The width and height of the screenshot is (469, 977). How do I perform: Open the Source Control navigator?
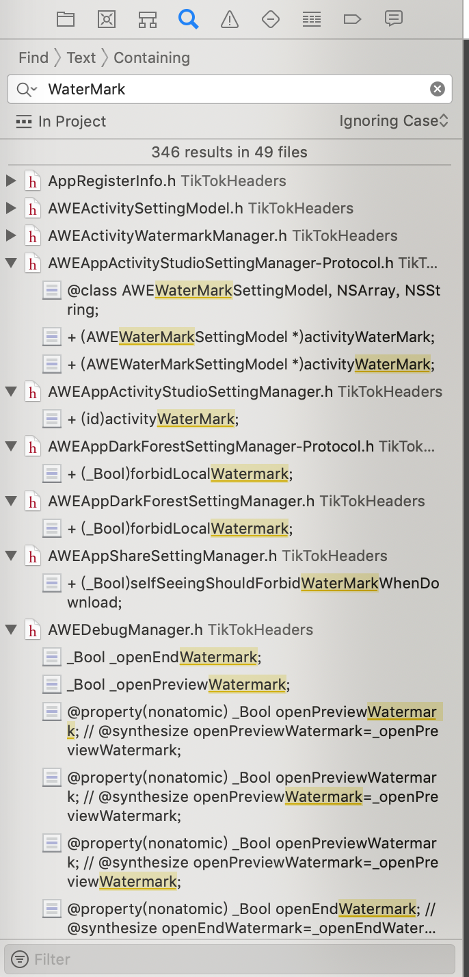[x=106, y=19]
